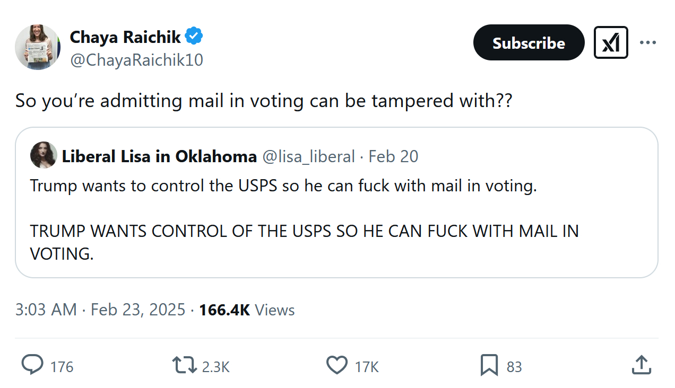Screen dimensions: 675x388
Task: Open Chaya Raichik's profile picture
Action: point(38,47)
